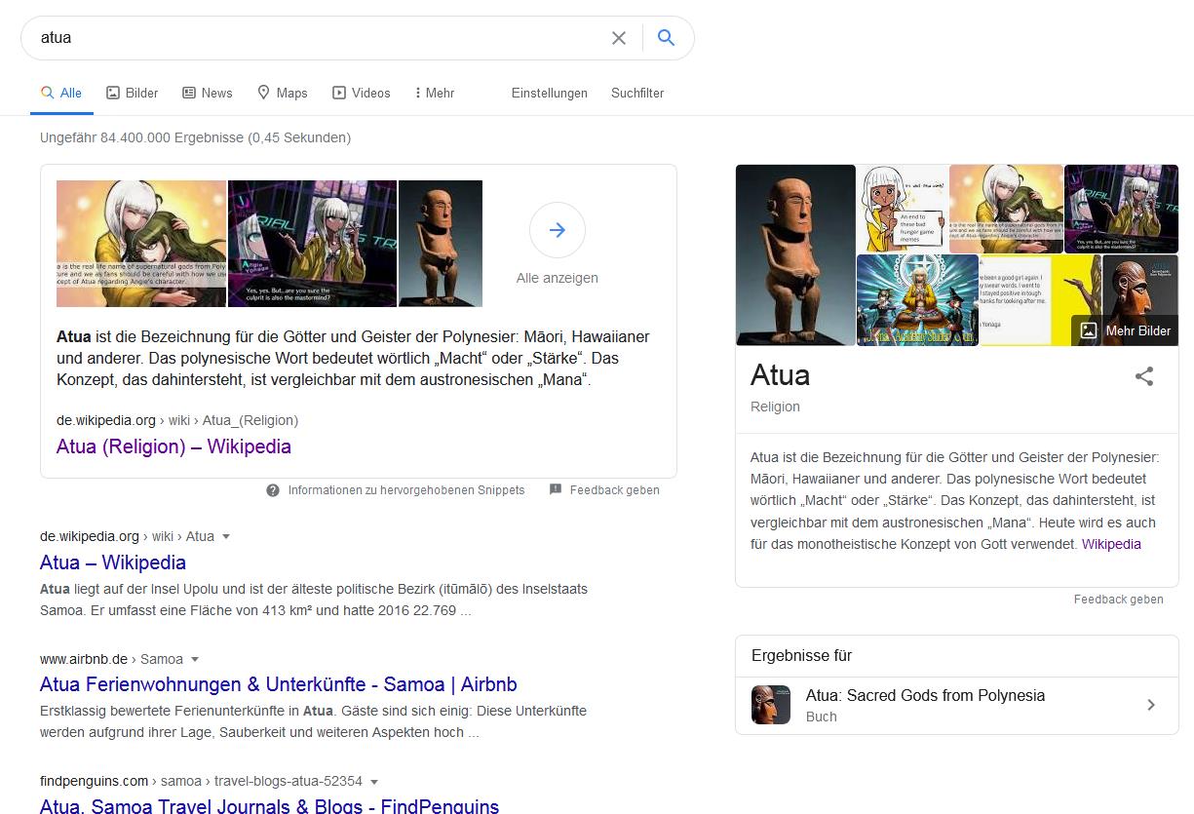Click the chevron next to the Sacred Gods book
The width and height of the screenshot is (1194, 814).
1151,705
